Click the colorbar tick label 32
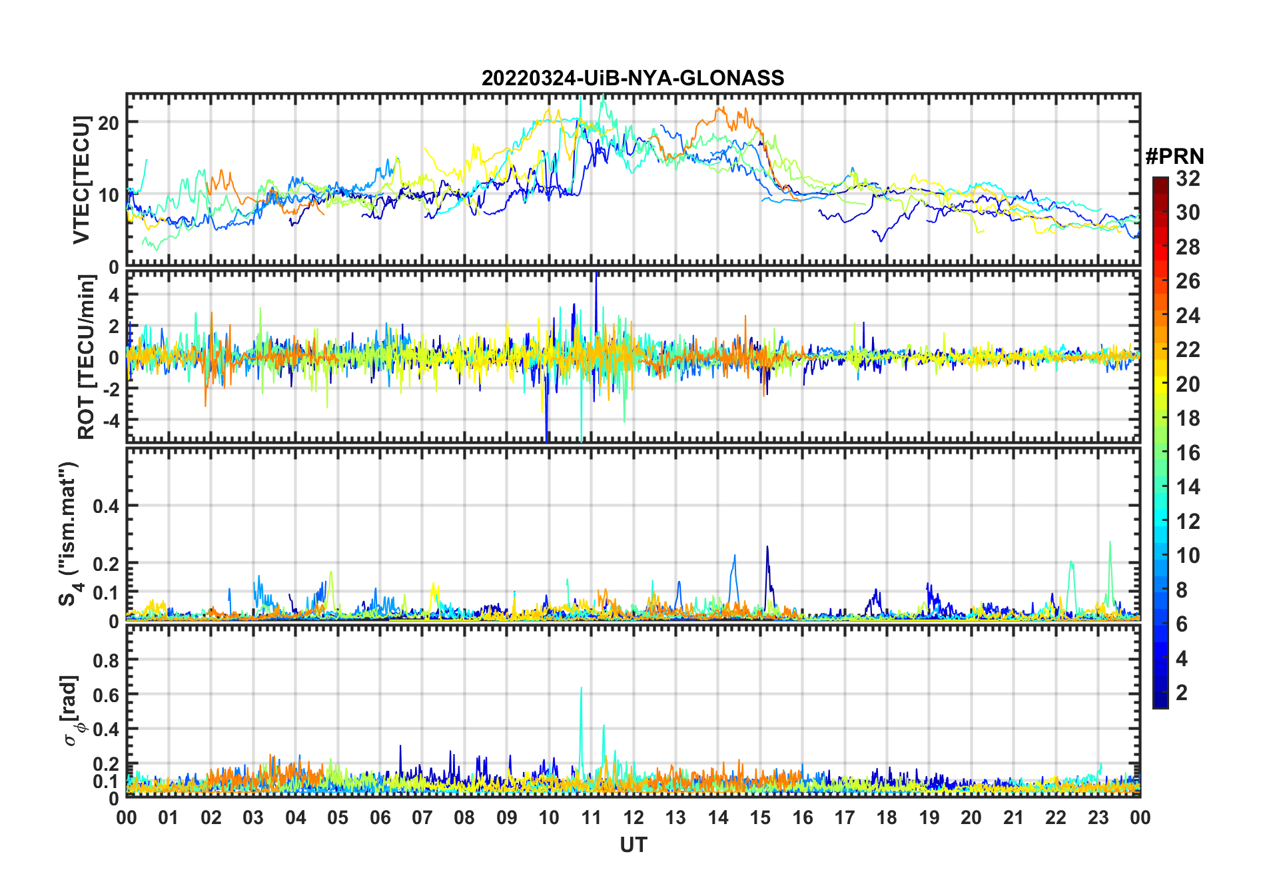Screen dimensions: 1267x886 pyautogui.click(x=1188, y=179)
